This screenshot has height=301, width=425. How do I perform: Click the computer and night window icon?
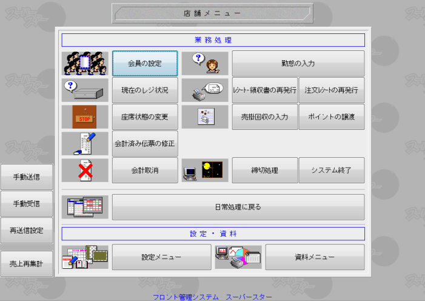click(x=205, y=170)
